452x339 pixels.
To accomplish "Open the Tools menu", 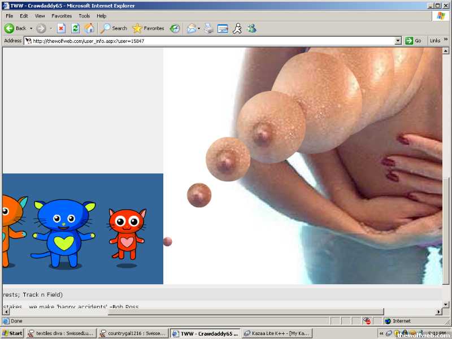I will point(84,16).
